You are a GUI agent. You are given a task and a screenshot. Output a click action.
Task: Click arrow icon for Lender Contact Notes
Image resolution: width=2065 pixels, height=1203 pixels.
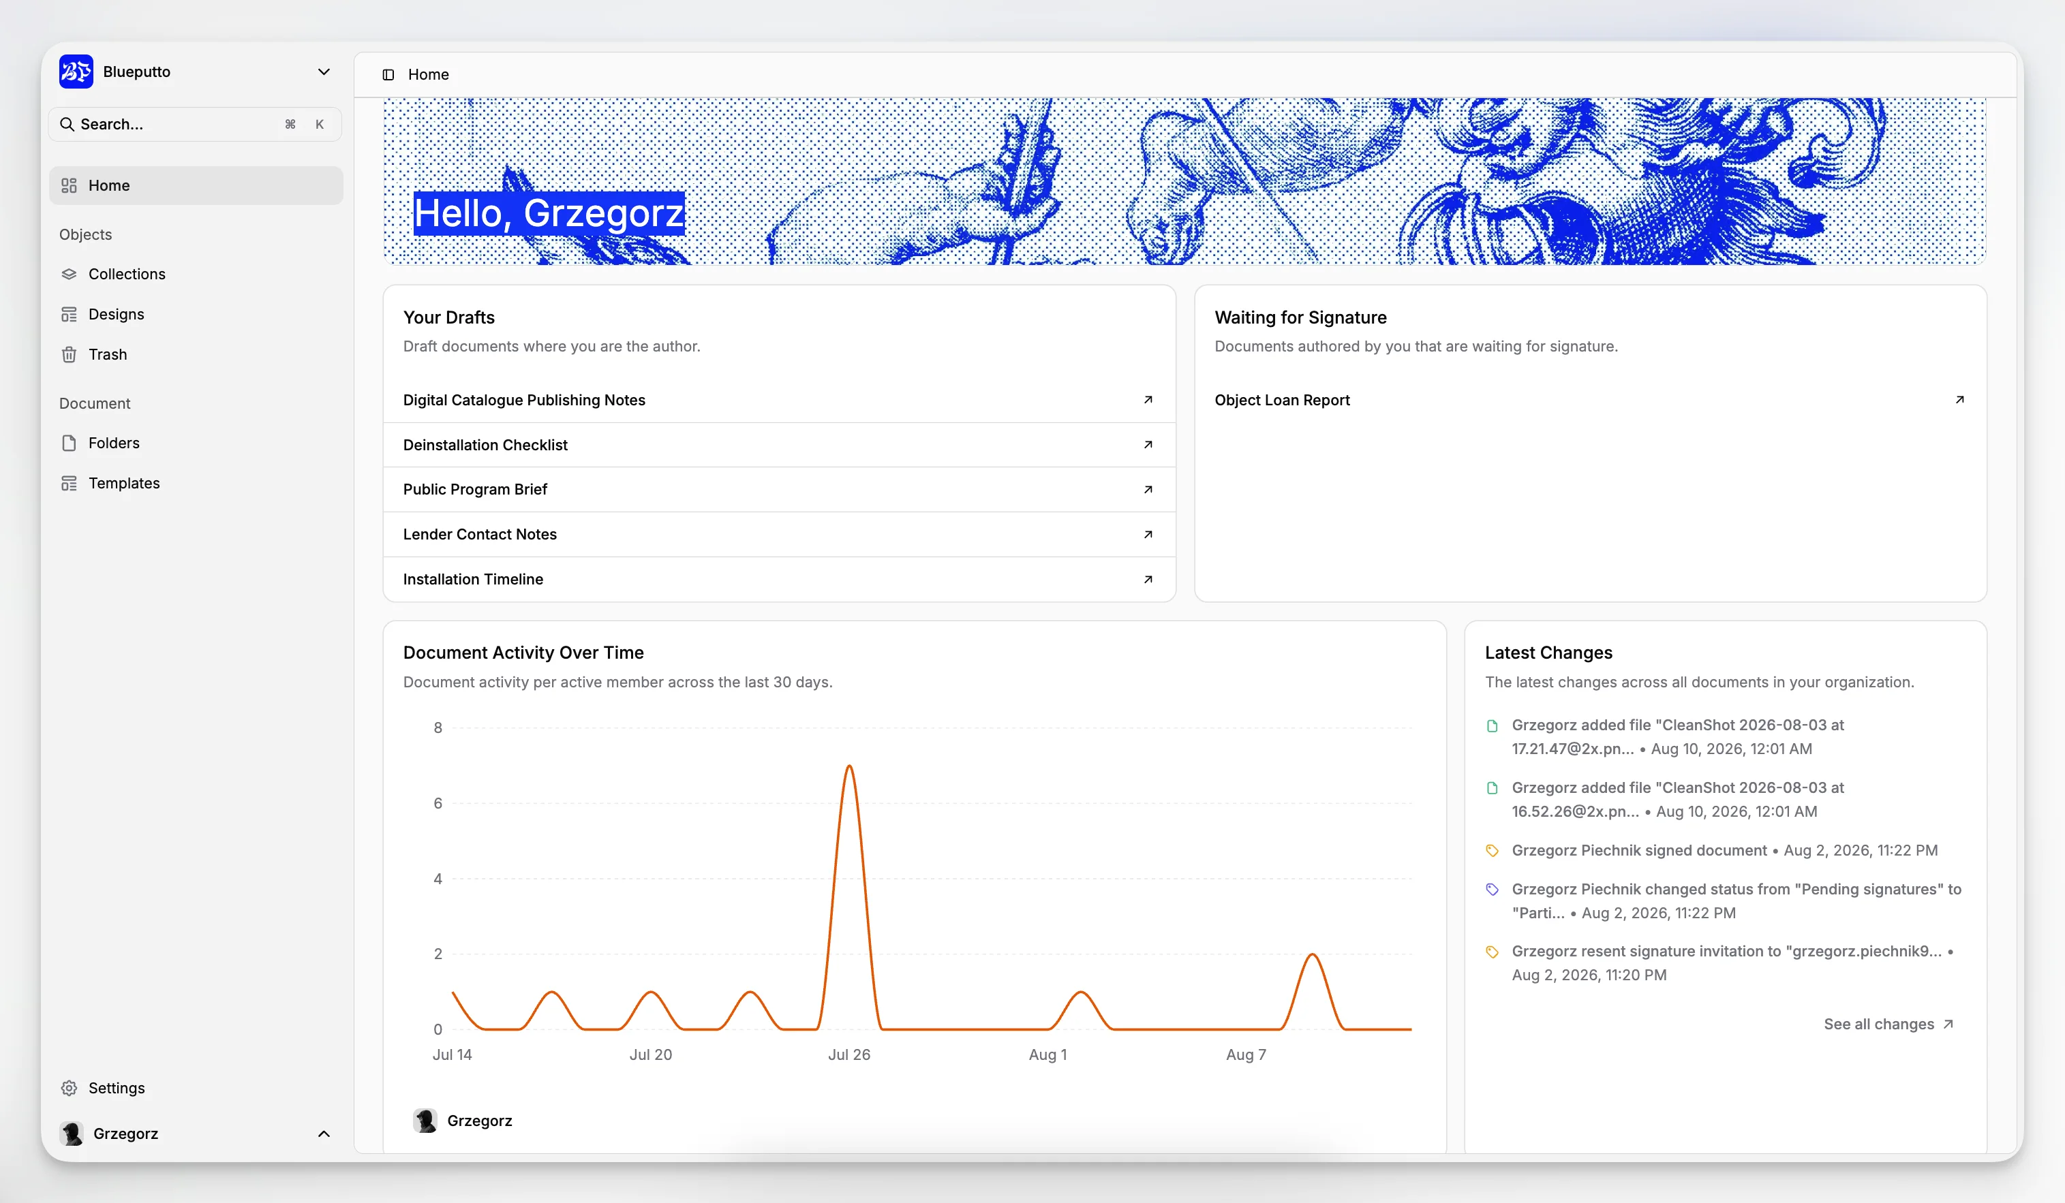coord(1148,534)
